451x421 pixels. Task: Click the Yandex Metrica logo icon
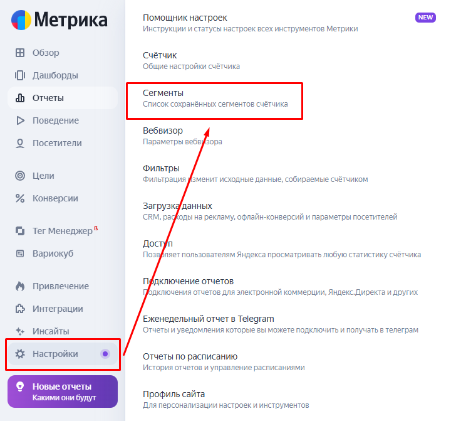point(21,19)
